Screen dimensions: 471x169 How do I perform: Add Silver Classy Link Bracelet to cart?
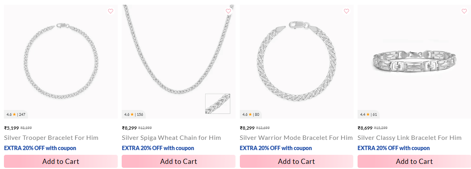[414, 162]
